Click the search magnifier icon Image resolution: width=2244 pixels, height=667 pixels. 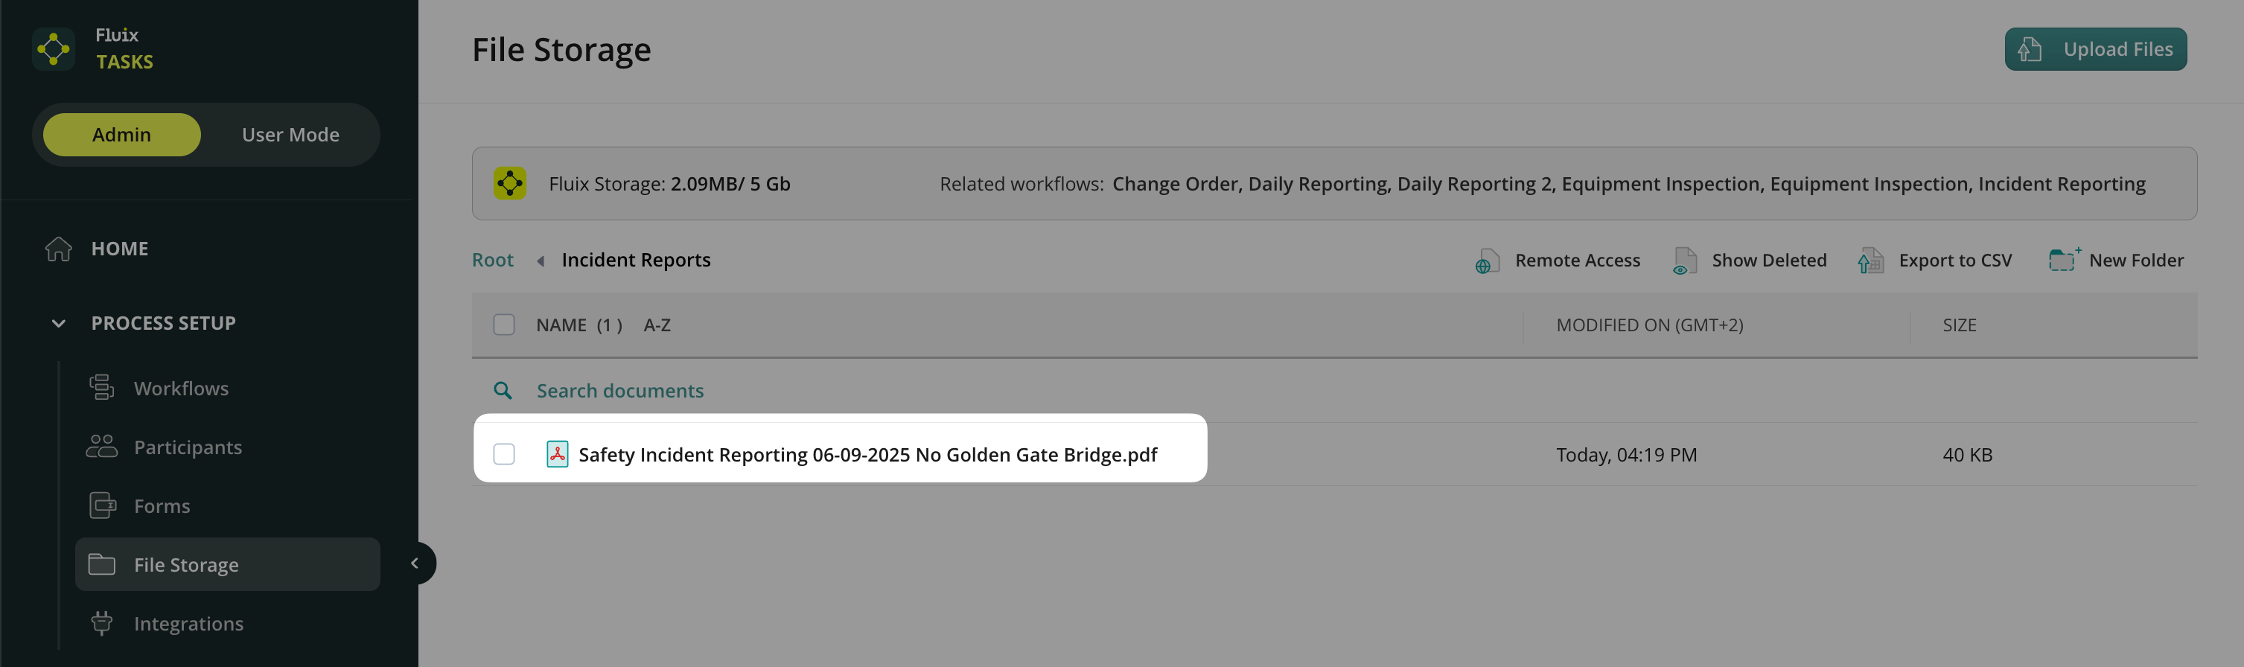pos(503,391)
